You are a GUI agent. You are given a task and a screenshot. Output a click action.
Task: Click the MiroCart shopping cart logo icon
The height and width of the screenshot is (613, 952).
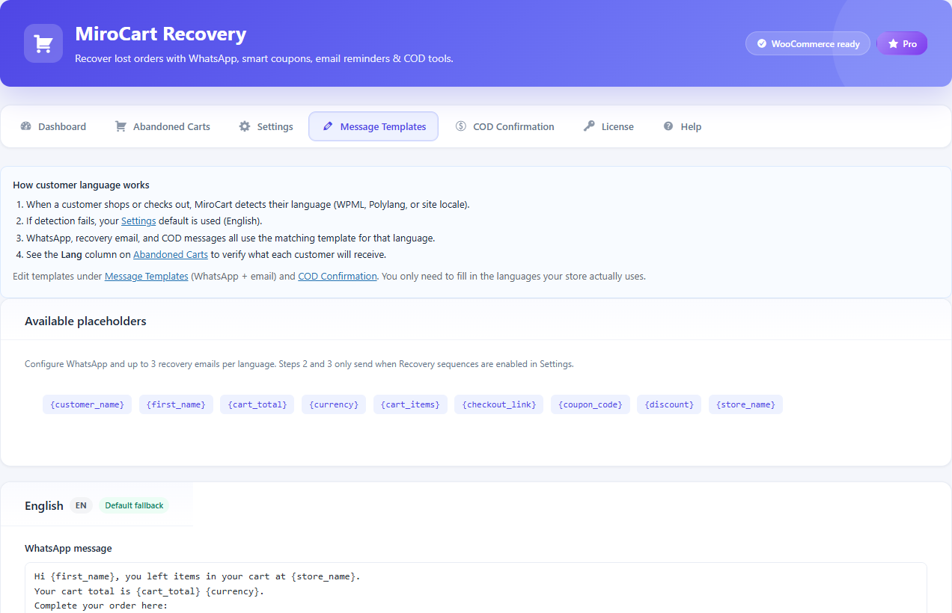pos(43,43)
